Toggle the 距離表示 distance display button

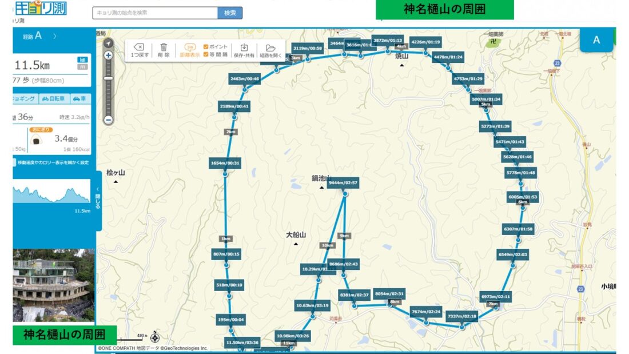[190, 50]
